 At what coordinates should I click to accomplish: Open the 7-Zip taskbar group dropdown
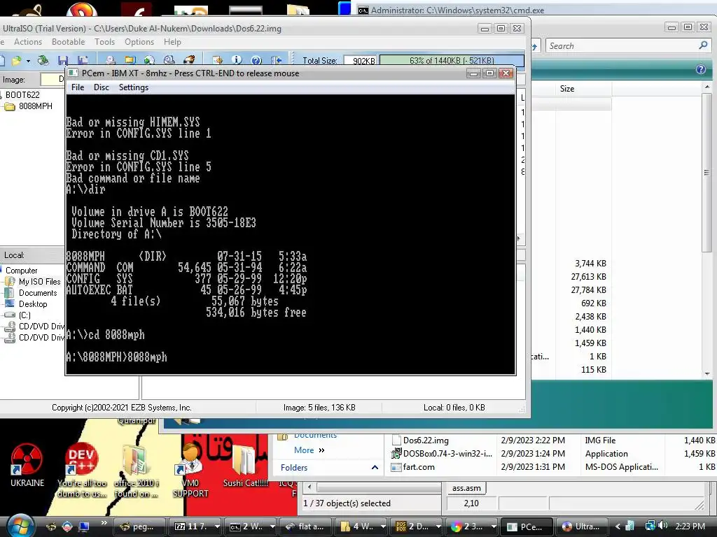(x=217, y=527)
